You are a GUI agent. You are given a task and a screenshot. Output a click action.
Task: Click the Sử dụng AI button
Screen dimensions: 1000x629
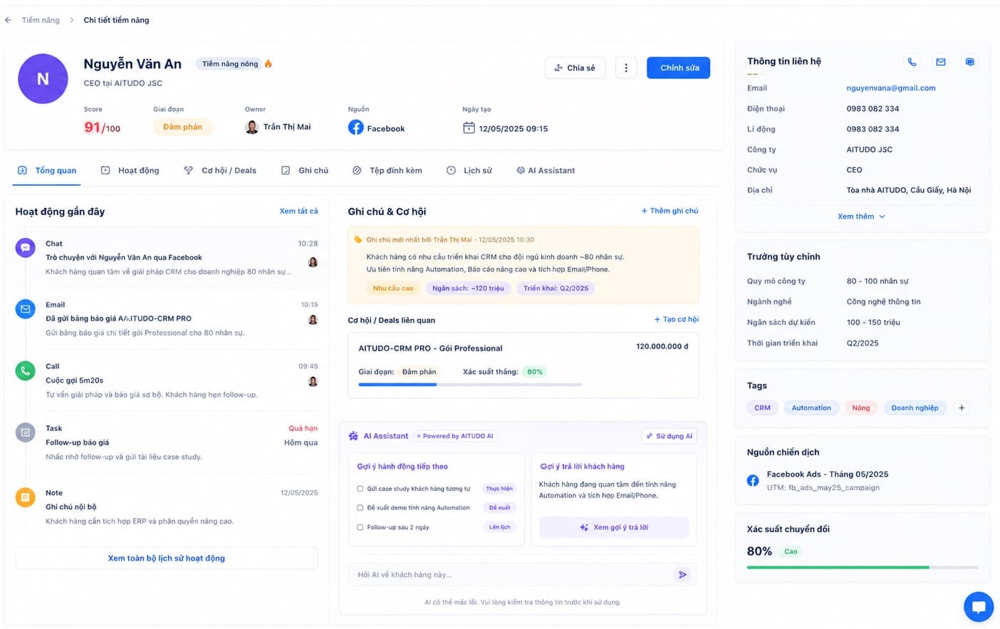click(669, 436)
